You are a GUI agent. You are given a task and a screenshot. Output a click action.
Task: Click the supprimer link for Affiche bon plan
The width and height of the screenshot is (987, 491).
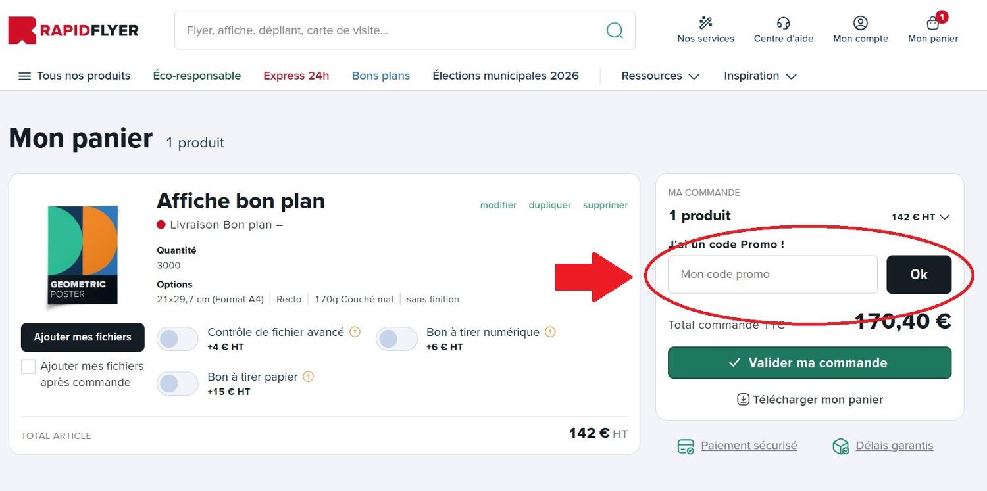(605, 205)
